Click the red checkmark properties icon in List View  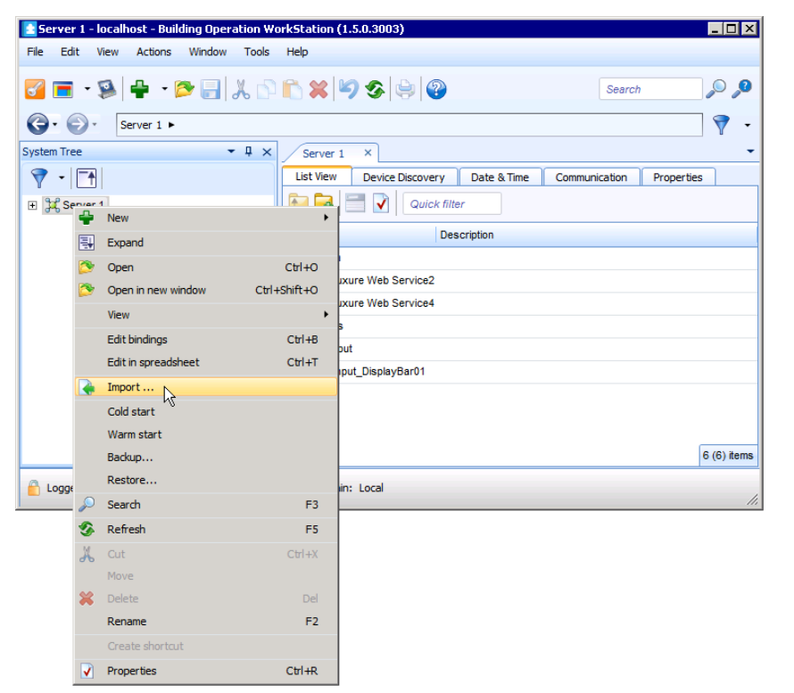(x=381, y=203)
